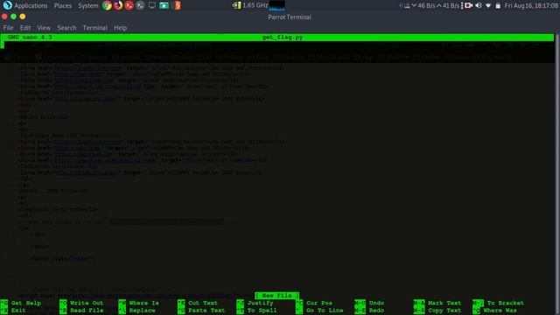Click the CPU frequency monitor icon

(236, 5)
